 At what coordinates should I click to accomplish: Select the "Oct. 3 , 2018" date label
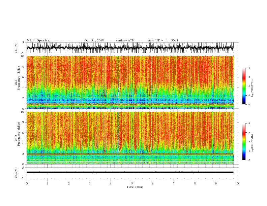94,40
